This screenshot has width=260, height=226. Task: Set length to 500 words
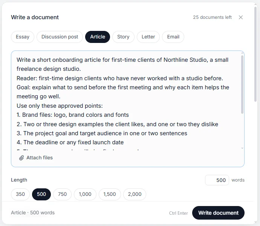41,194
